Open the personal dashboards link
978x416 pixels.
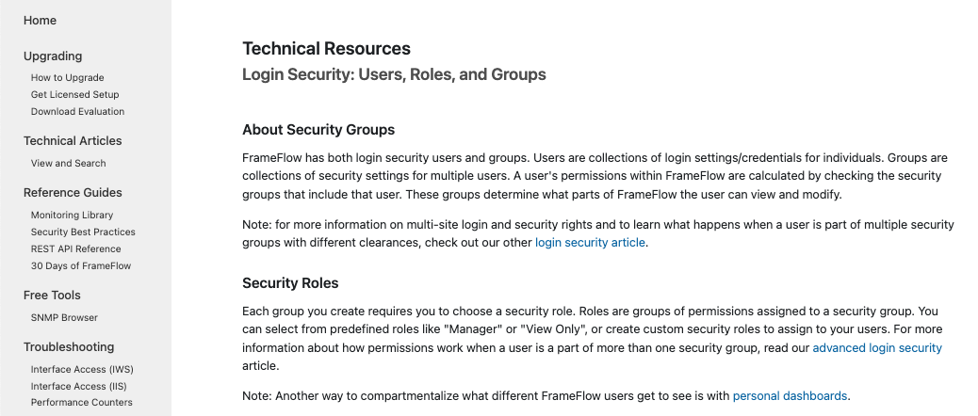[790, 395]
